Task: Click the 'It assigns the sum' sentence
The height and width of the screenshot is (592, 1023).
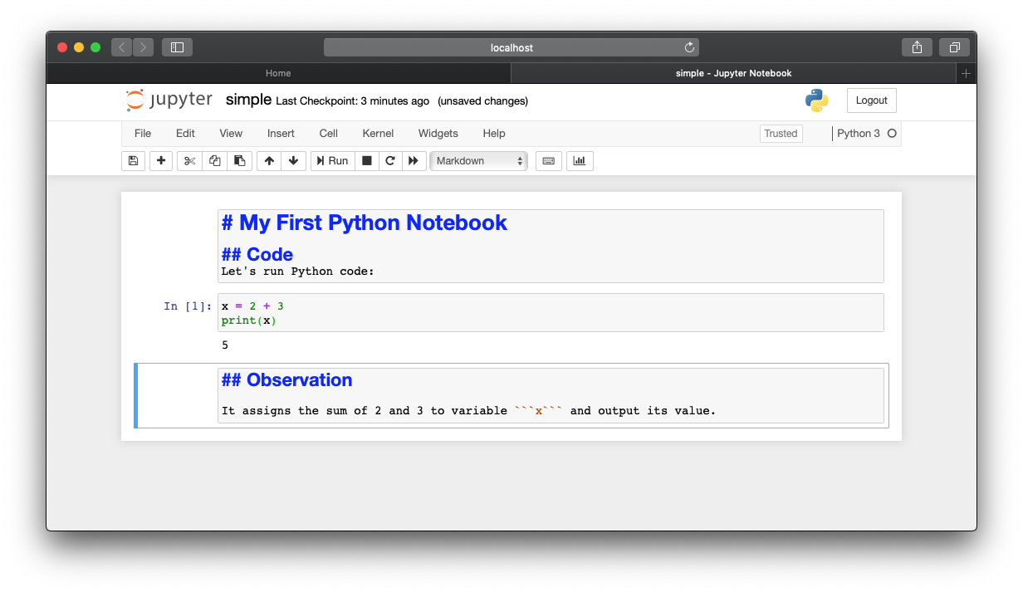Action: [468, 410]
